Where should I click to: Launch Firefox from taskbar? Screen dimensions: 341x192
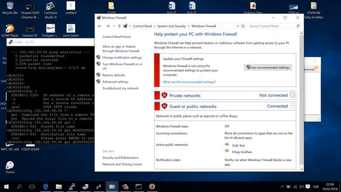point(152,187)
